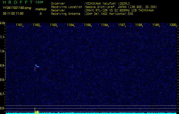Click the Receiver RTL-SDR details line
The width and height of the screenshot is (179, 114).
pyautogui.click(x=119, y=10)
